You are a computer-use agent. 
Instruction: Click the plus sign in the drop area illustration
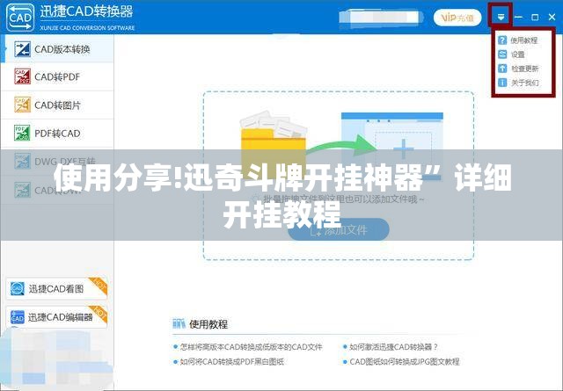(404, 148)
